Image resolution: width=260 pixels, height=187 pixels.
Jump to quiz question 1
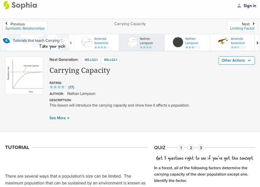[181, 148]
